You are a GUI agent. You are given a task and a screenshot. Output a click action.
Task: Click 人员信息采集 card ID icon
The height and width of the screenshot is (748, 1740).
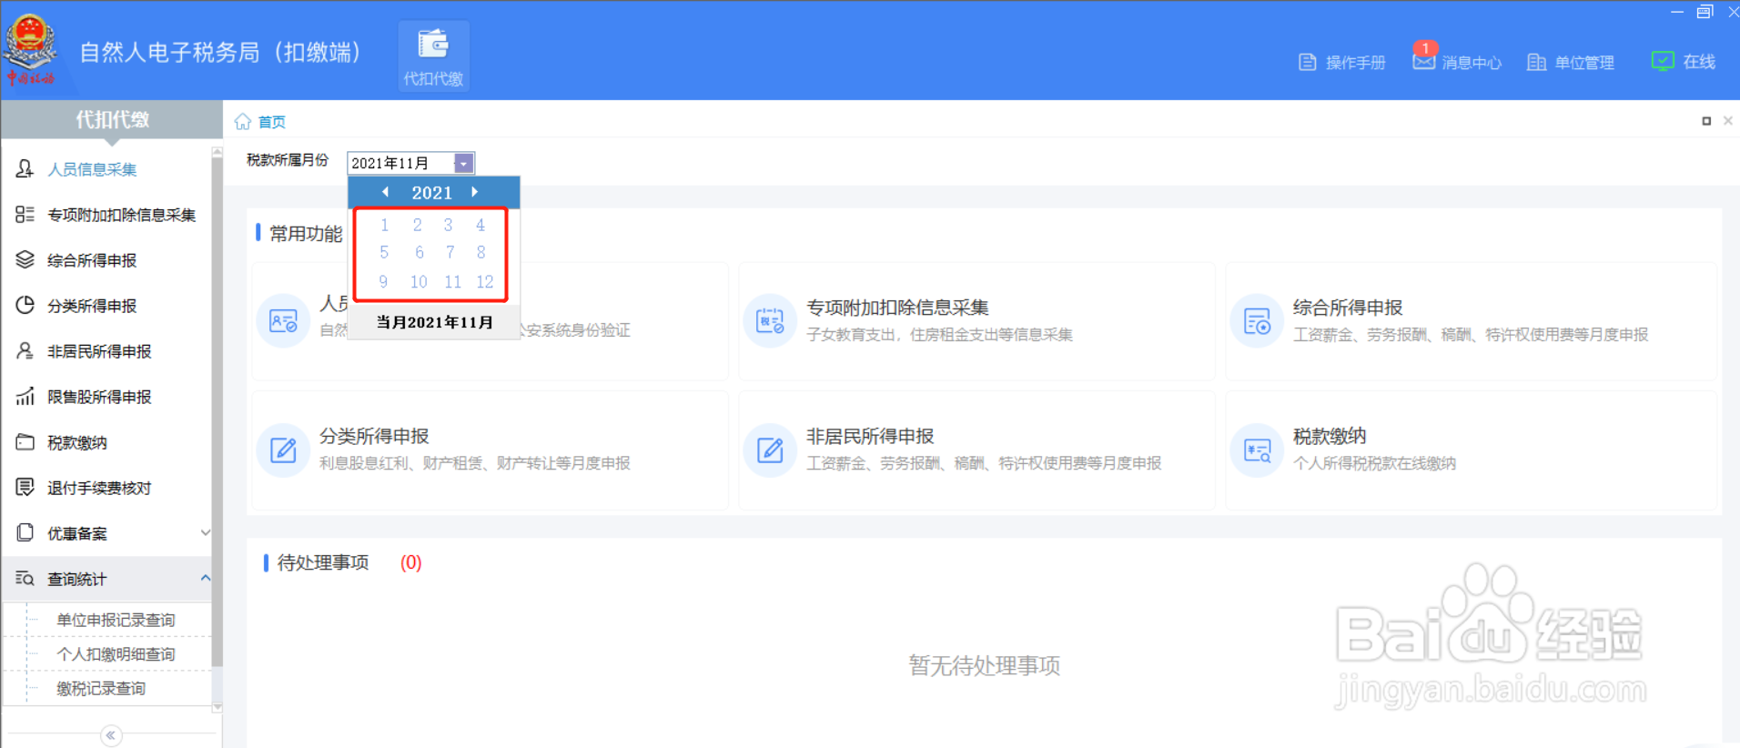point(283,321)
